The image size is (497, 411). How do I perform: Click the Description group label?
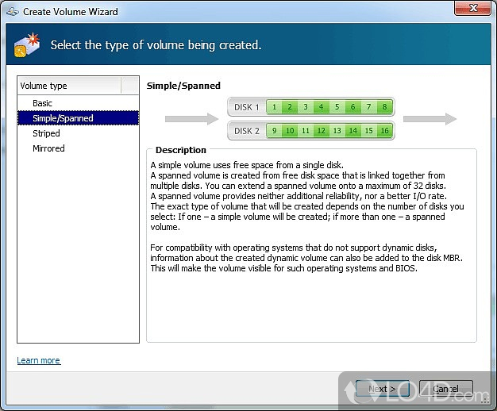181,150
